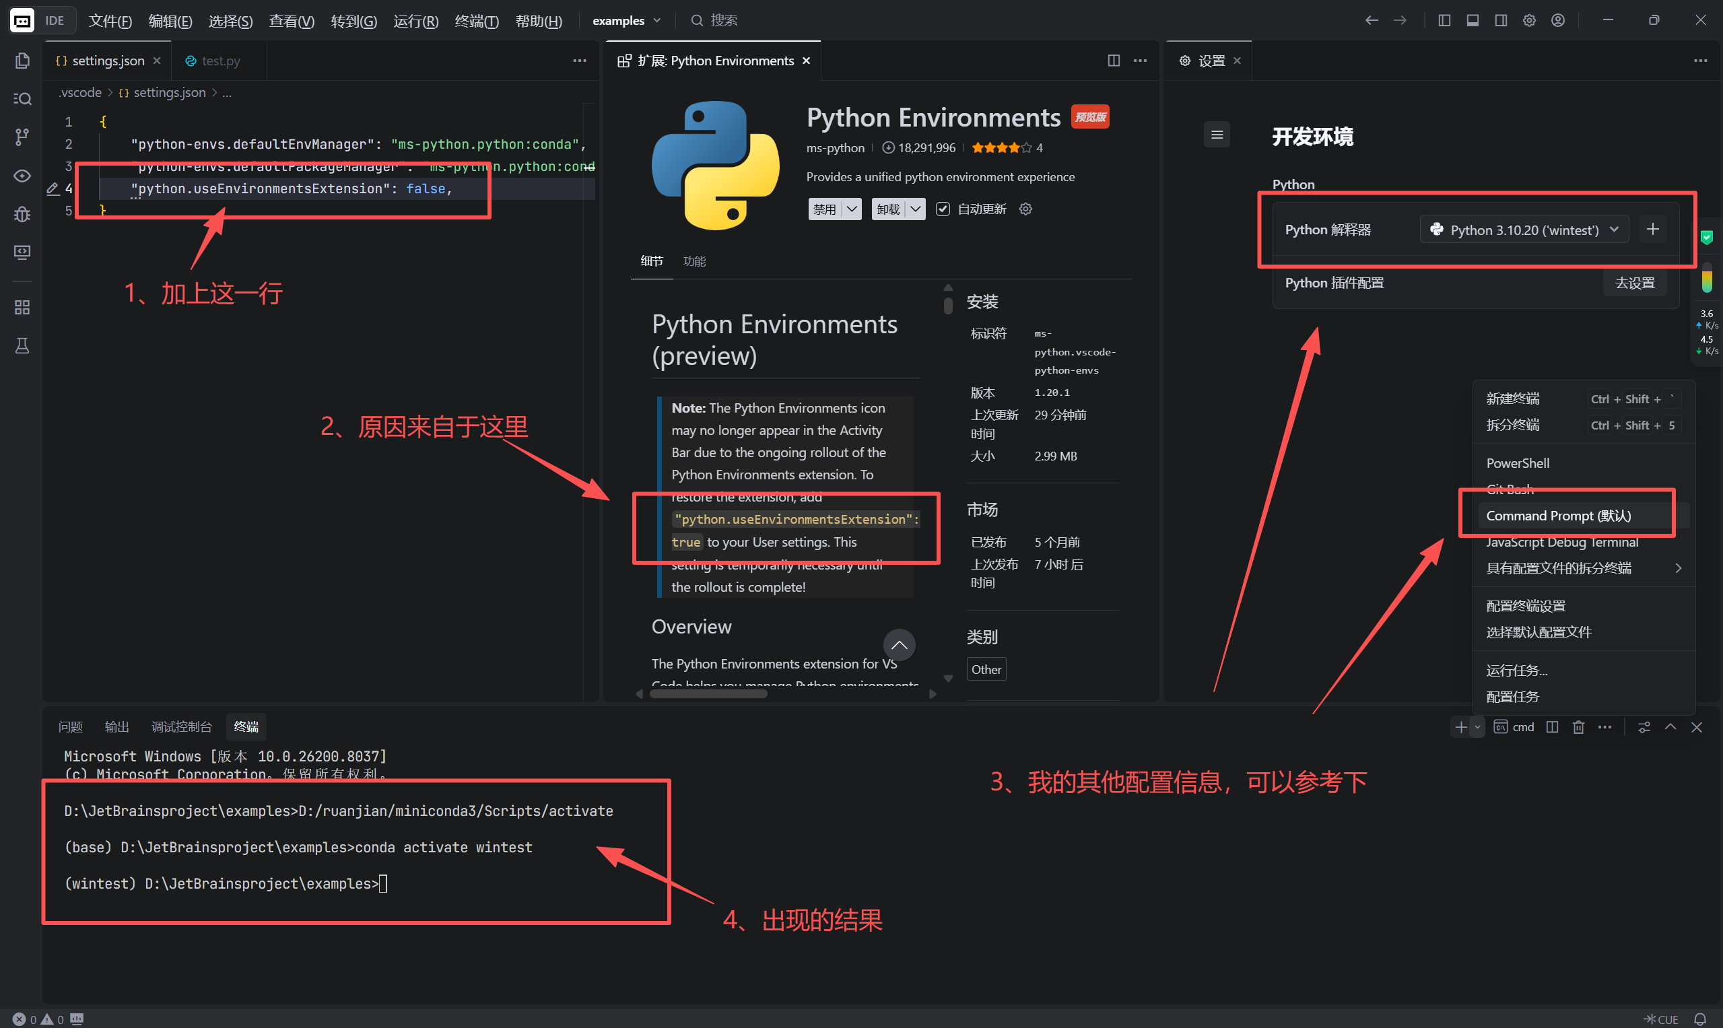1723x1028 pixels.
Task: Open the Python 3.10.20 interpreter dropdown
Action: (1524, 230)
